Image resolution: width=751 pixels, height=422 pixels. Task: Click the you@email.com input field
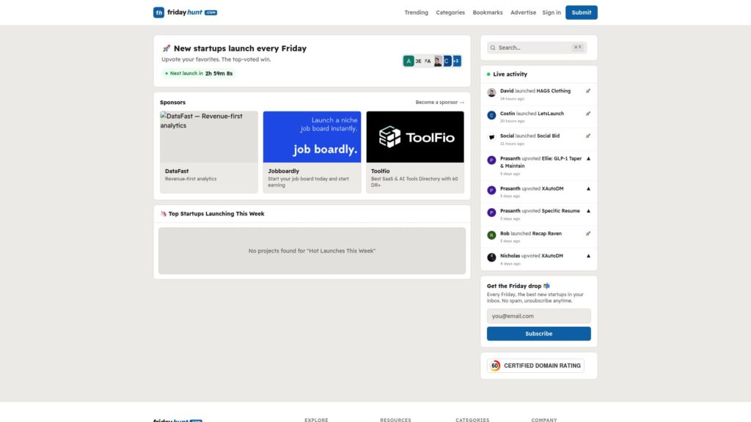point(539,316)
